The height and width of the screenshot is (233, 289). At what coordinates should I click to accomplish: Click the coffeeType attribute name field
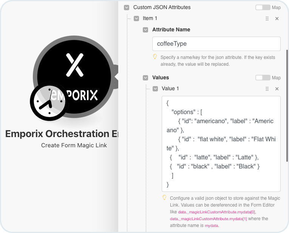[216, 44]
